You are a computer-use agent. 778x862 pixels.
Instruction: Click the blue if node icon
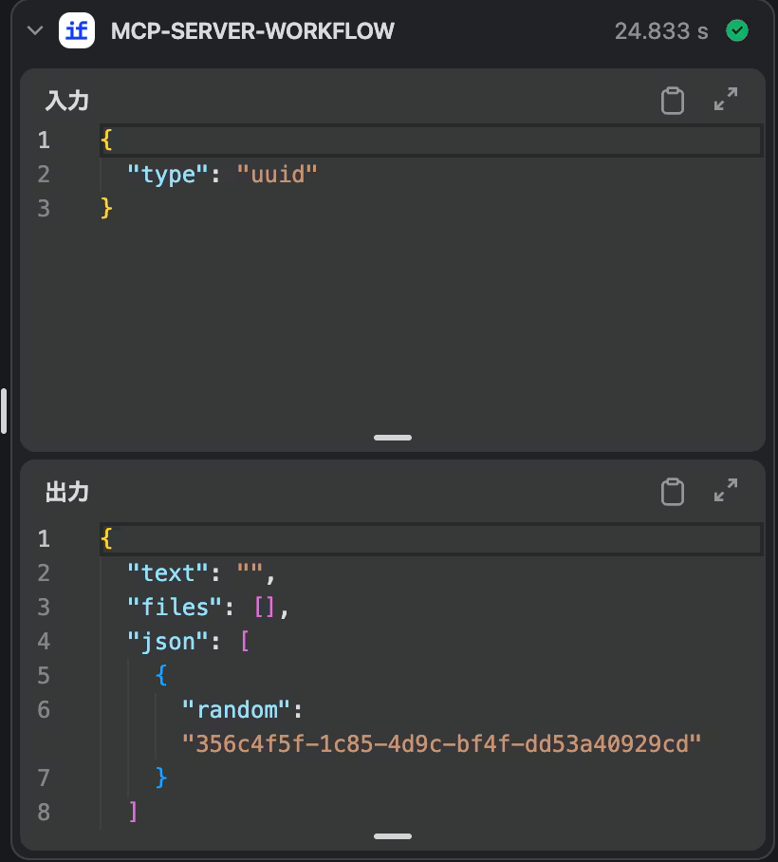click(x=77, y=30)
